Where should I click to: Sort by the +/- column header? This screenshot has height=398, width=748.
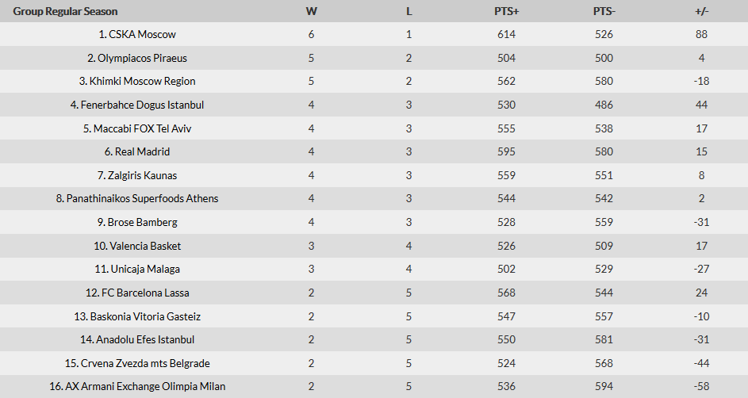click(702, 11)
